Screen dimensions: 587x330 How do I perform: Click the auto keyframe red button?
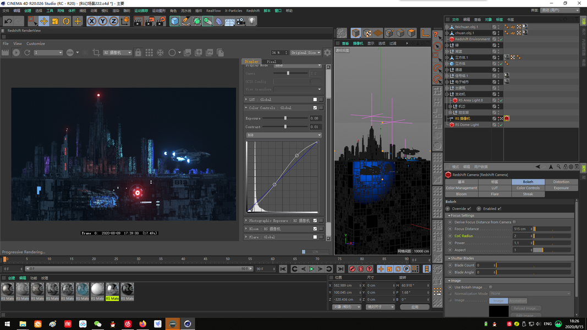click(x=360, y=269)
